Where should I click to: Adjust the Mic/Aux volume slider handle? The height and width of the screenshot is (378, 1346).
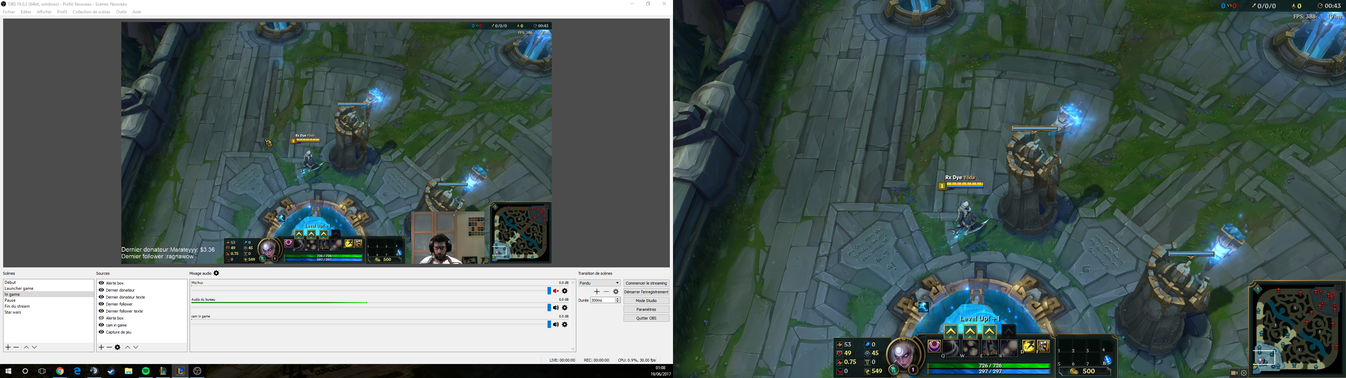click(549, 291)
